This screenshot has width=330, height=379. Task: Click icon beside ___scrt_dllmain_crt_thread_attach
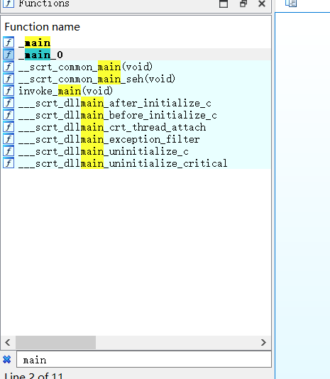[x=9, y=127]
